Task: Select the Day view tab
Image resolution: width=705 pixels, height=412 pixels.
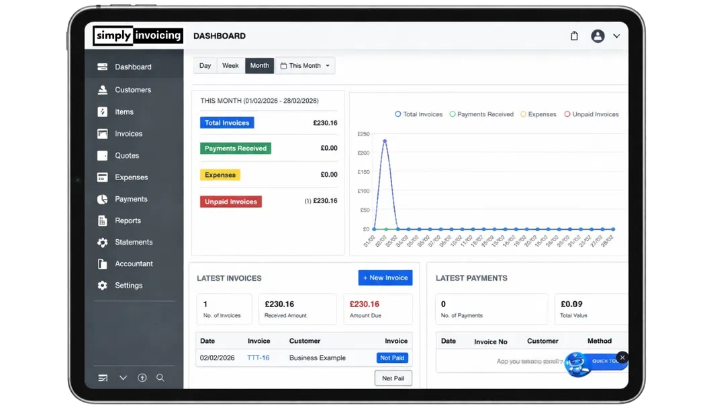Action: (x=205, y=65)
